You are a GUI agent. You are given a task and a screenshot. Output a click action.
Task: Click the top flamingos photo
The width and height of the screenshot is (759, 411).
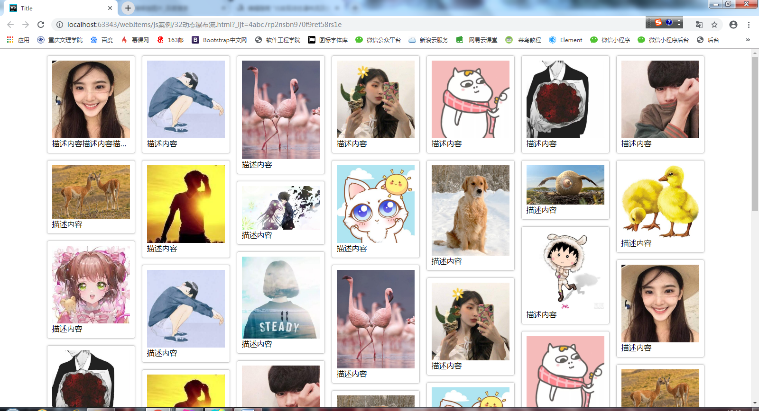[281, 110]
